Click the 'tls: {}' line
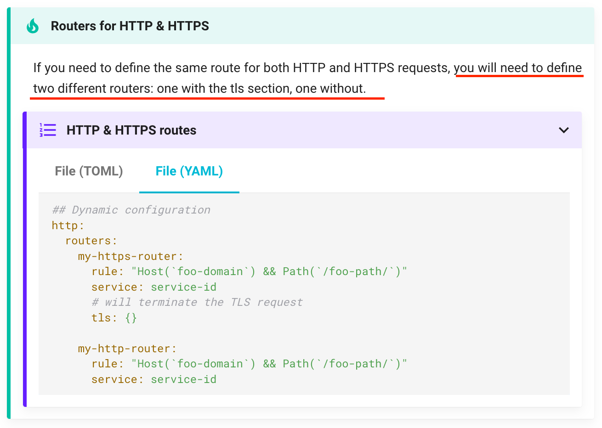This screenshot has height=428, width=602. 114,318
